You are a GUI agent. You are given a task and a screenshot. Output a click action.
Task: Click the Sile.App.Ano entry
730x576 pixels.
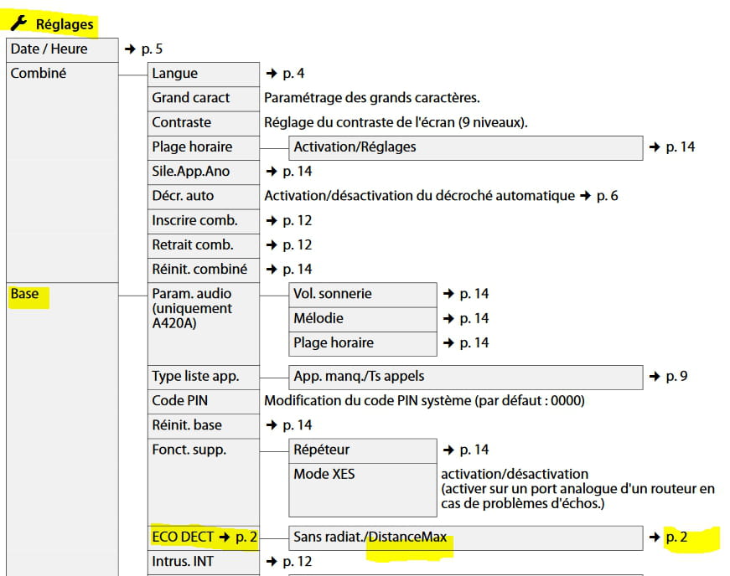point(204,172)
